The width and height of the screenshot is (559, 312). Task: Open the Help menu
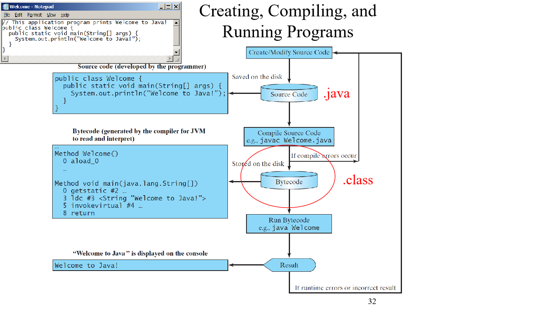(x=65, y=15)
